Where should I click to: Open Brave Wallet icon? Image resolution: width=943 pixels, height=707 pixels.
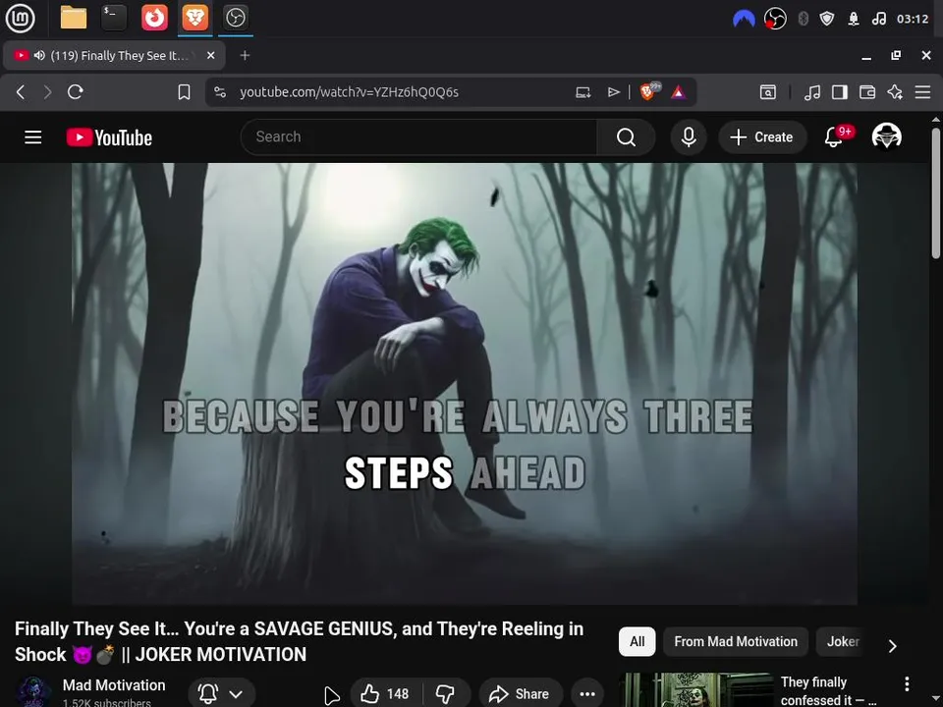pyautogui.click(x=867, y=92)
